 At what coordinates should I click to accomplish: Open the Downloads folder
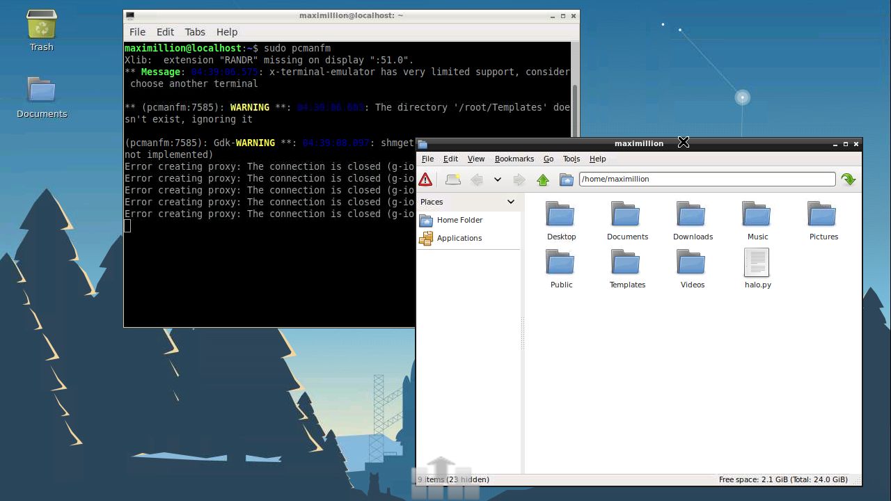coord(692,214)
